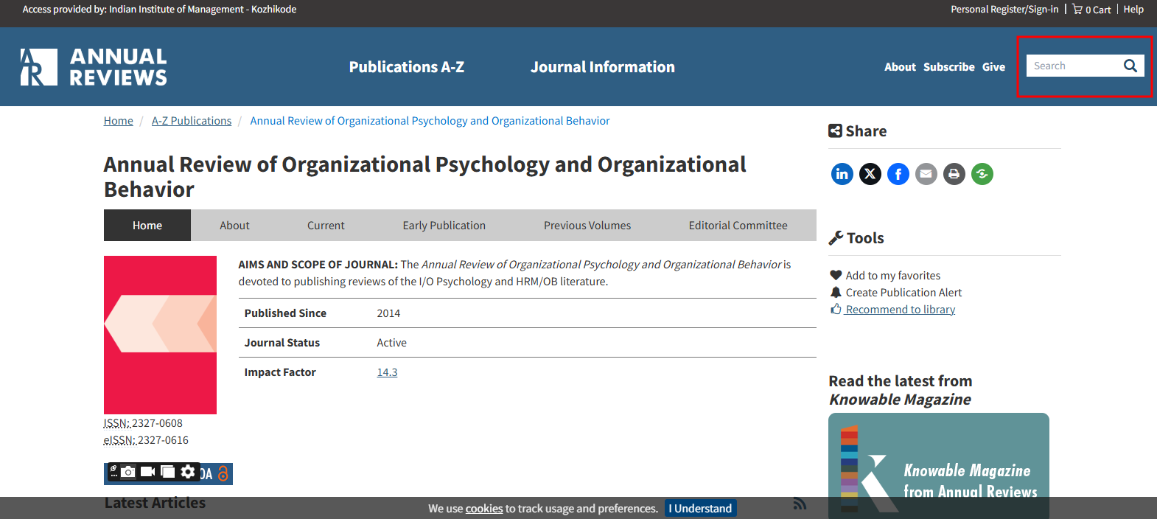Open the green more-sharing options icon
Screen dimensions: 1157x519
point(982,174)
